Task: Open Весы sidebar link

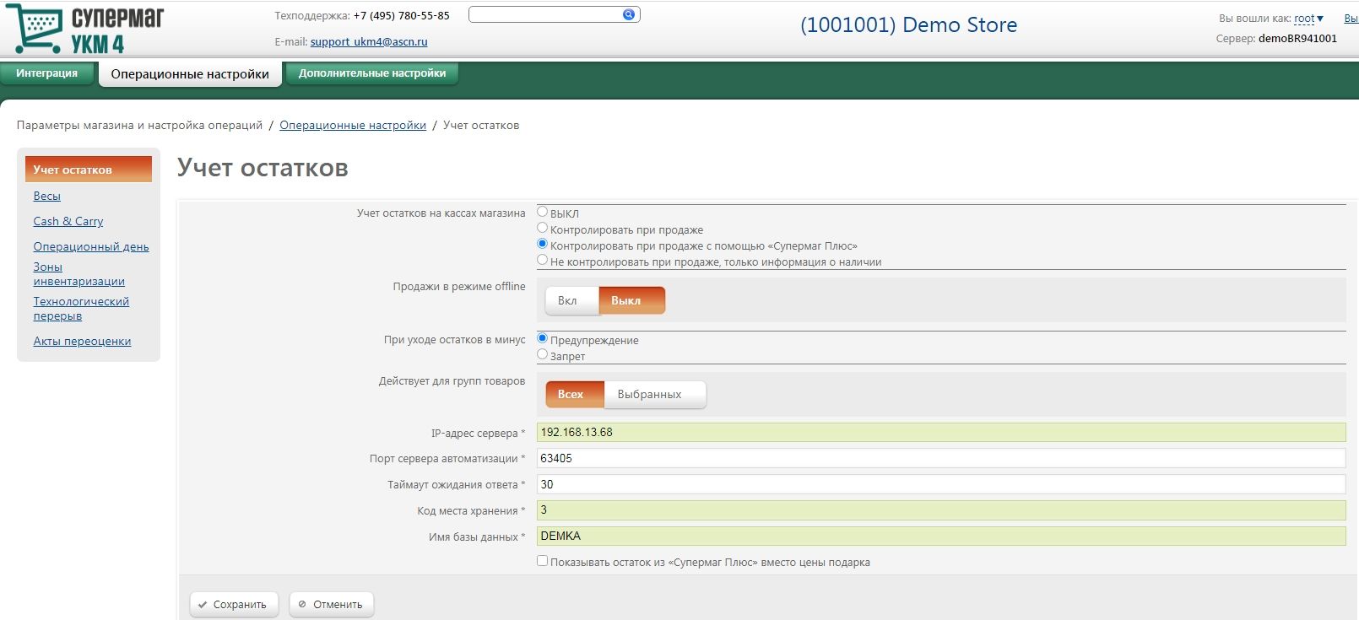Action: (x=47, y=196)
